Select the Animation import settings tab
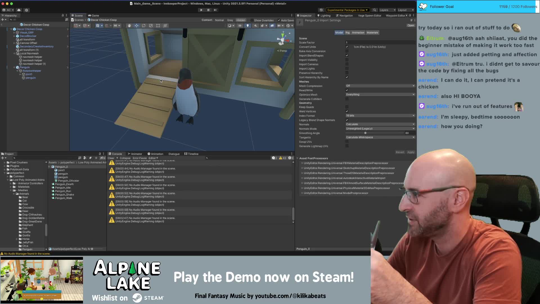The image size is (540, 304). 358,33
